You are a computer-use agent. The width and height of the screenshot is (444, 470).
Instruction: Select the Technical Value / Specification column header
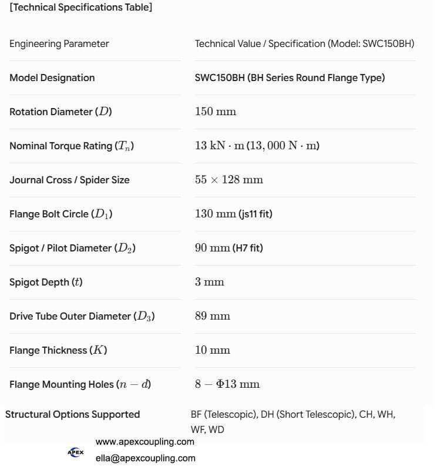(304, 43)
